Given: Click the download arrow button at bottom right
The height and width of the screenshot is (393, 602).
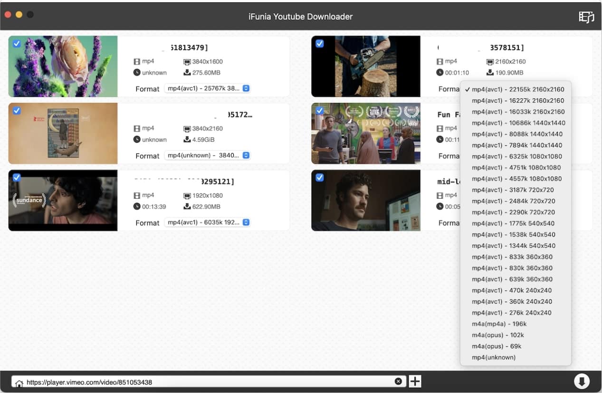Looking at the screenshot, I should click(581, 381).
